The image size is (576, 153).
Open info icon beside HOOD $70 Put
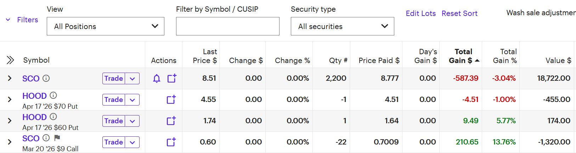click(53, 95)
